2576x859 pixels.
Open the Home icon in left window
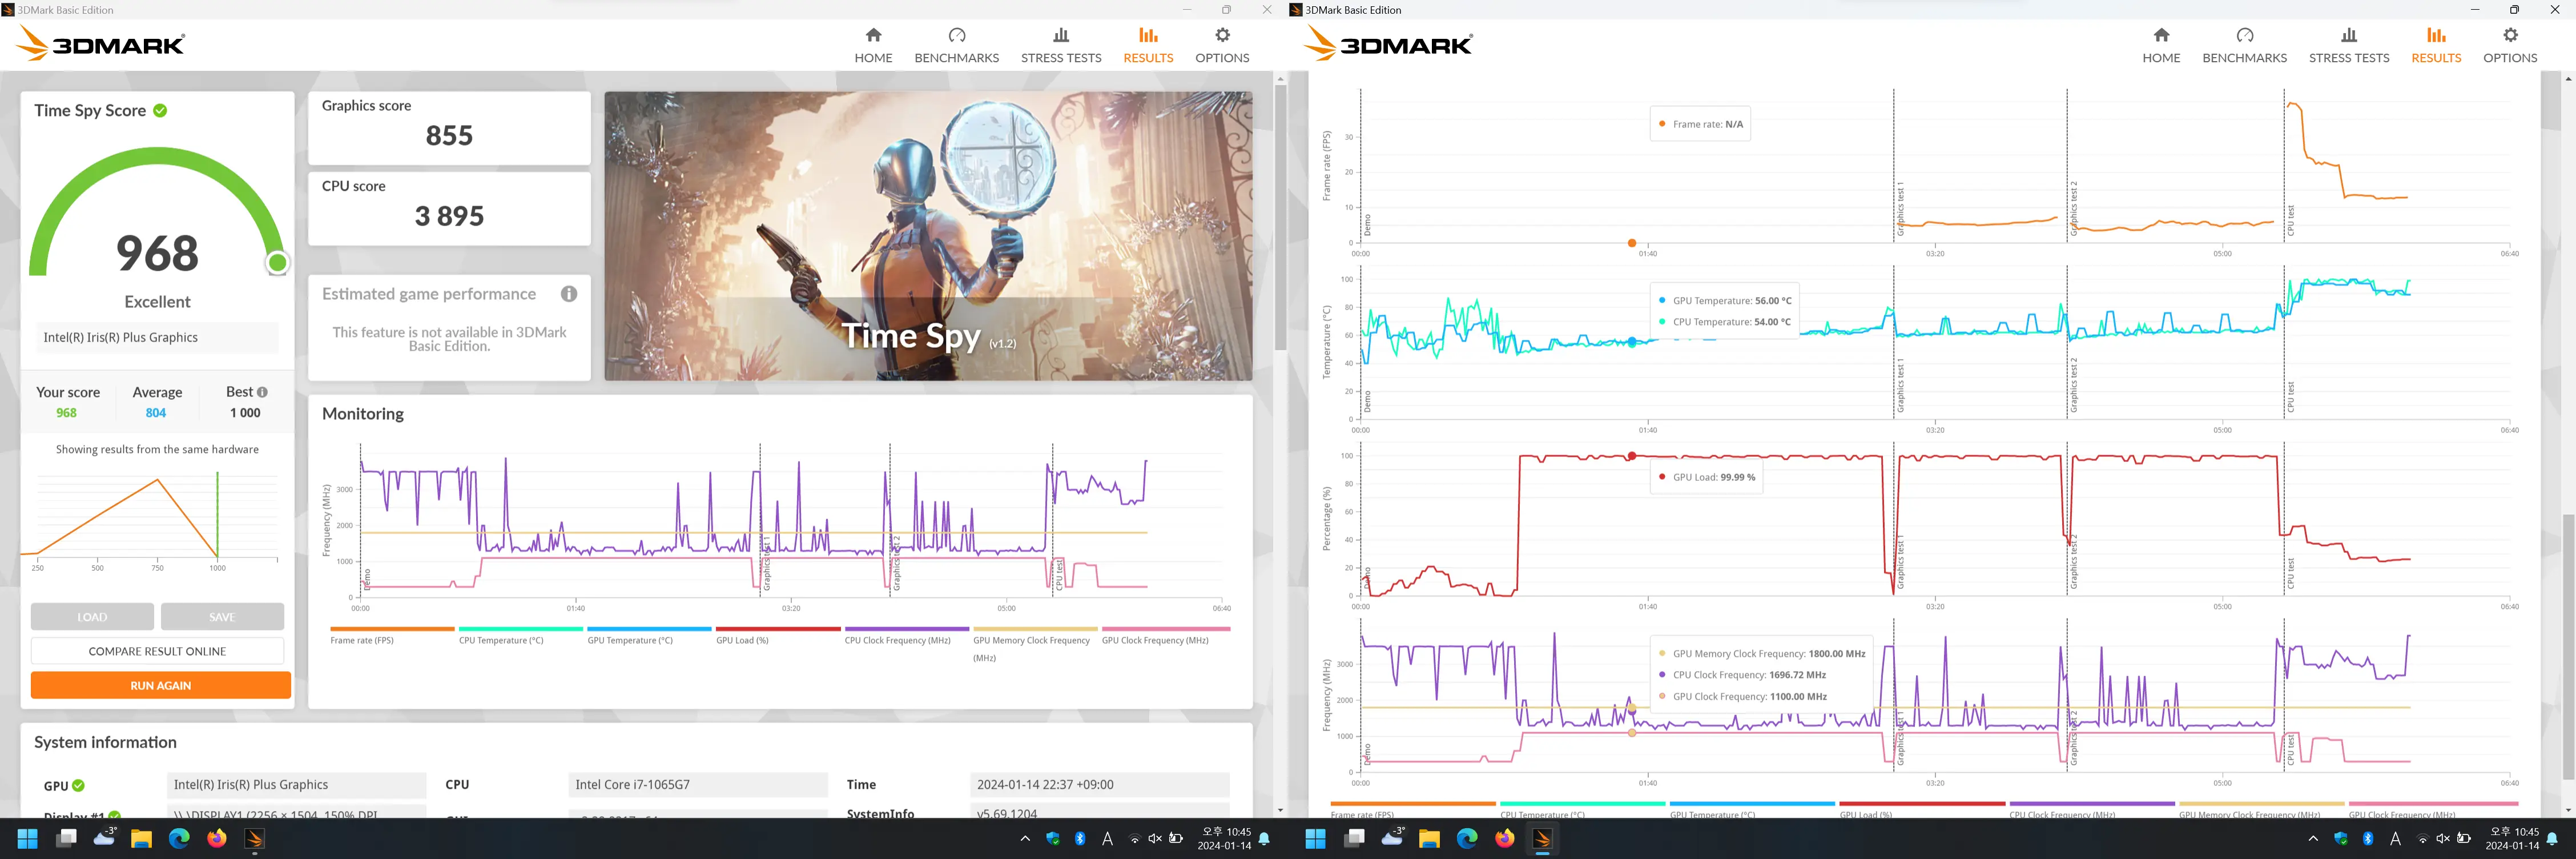(x=873, y=36)
